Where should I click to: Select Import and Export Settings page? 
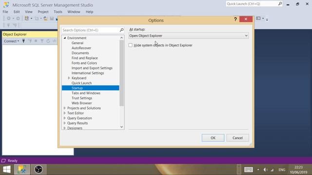(92, 68)
